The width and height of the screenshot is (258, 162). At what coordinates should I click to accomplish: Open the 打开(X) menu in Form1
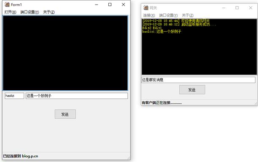10,12
